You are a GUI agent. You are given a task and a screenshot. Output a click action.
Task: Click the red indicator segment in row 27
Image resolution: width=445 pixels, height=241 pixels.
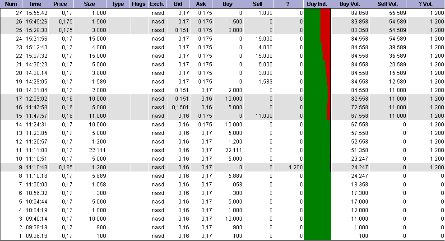tap(325, 13)
